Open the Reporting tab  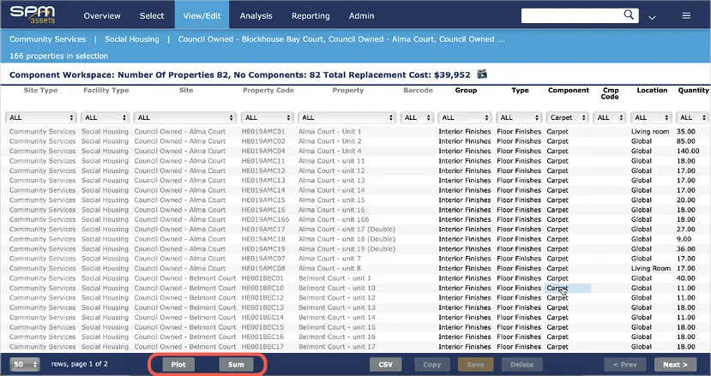click(x=310, y=16)
